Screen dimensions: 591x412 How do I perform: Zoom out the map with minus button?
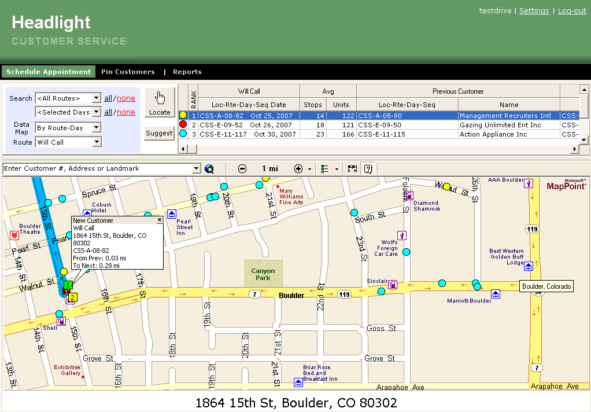(242, 169)
